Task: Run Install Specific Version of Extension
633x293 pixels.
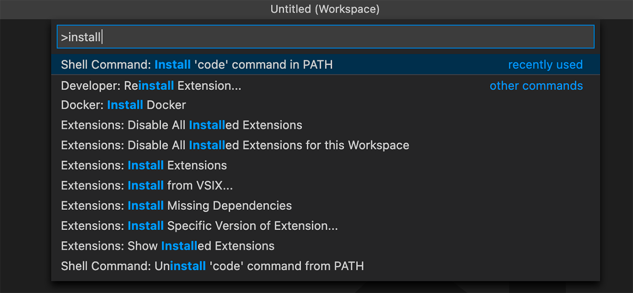Action: [x=325, y=226]
